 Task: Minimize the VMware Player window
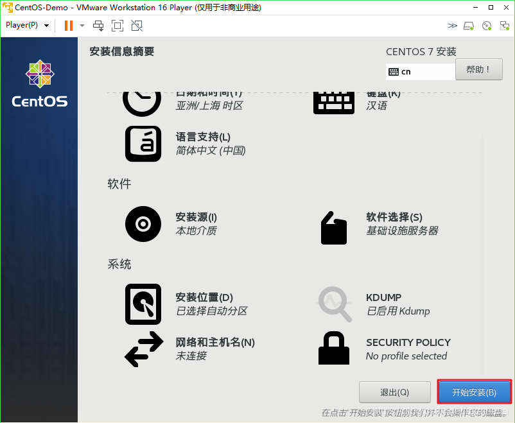(475, 7)
